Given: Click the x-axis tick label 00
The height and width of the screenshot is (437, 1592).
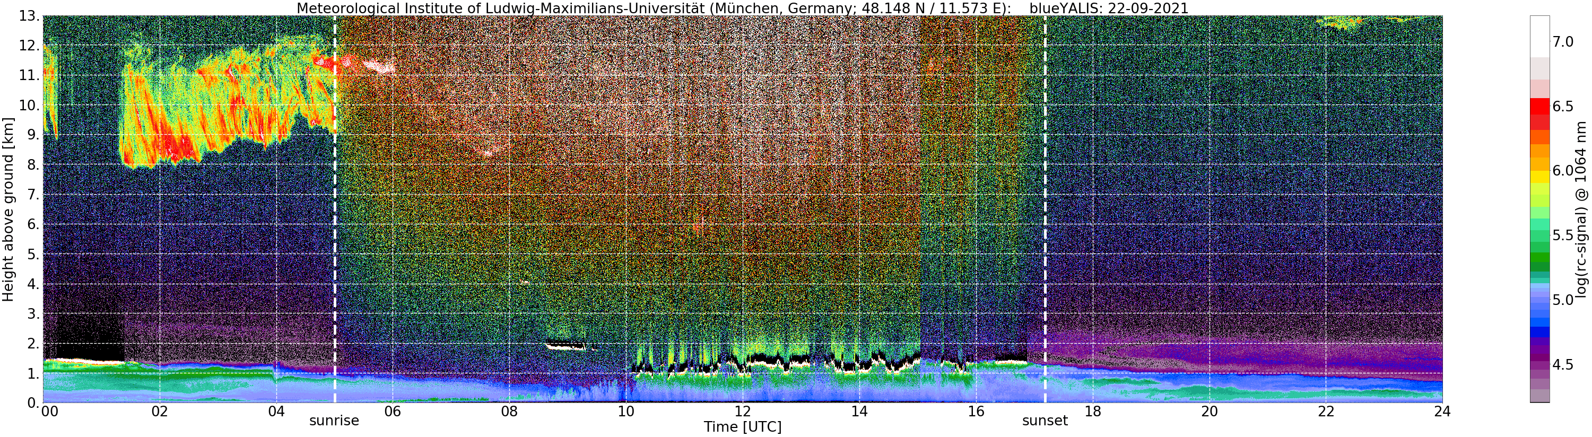Looking at the screenshot, I should [49, 411].
